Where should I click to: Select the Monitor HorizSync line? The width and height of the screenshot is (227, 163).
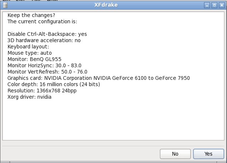(x=44, y=65)
